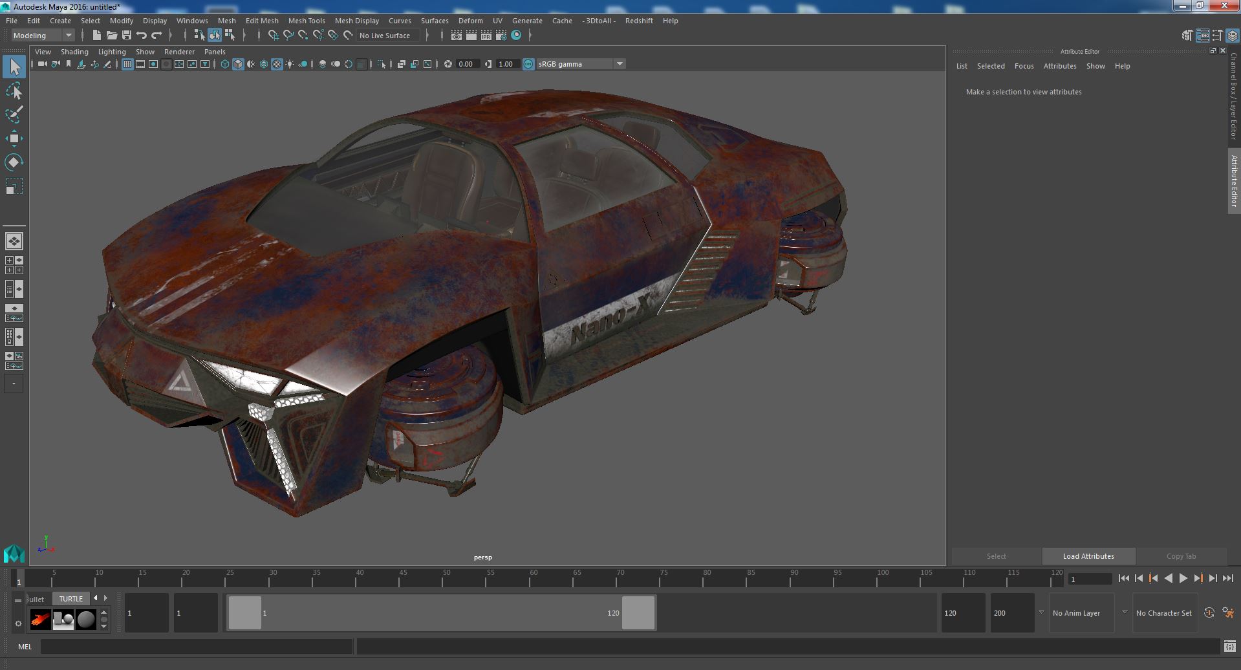Click the range slider right handle
Image resolution: width=1241 pixels, height=670 pixels.
(x=638, y=612)
